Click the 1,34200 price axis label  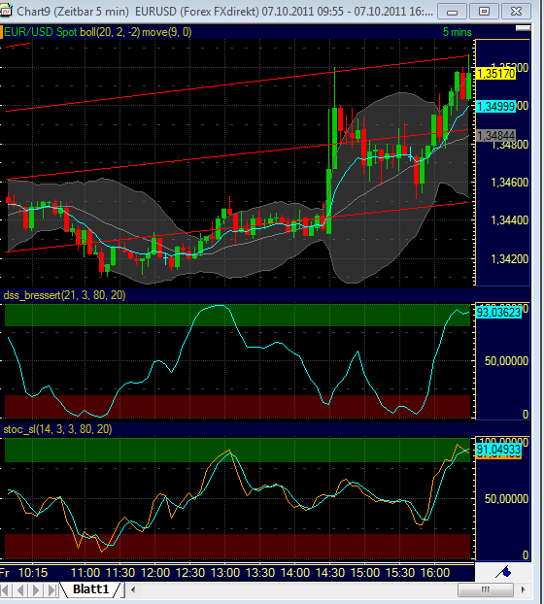click(x=509, y=259)
